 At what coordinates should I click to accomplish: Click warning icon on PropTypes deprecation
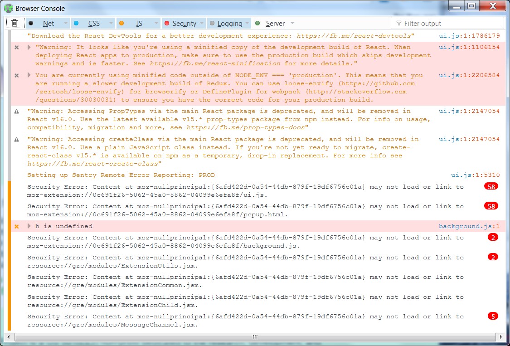tap(17, 111)
